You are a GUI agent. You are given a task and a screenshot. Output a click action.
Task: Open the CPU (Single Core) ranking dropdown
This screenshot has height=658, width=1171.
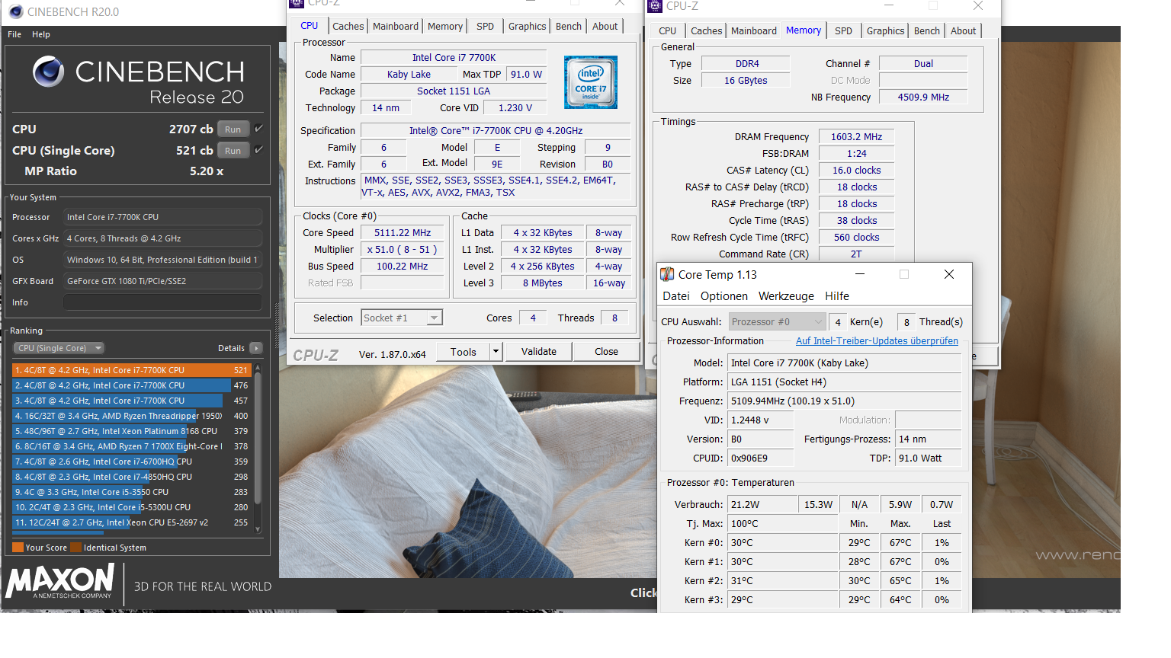pyautogui.click(x=59, y=348)
